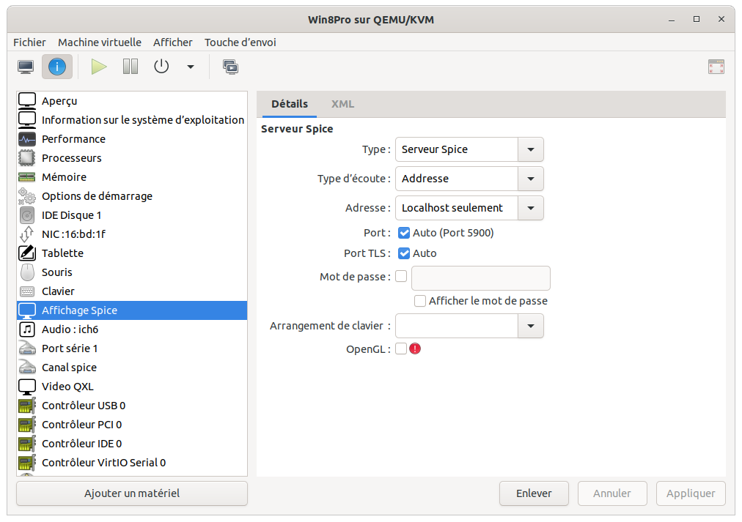The width and height of the screenshot is (742, 522).
Task: Switch to the XML tab
Action: point(342,104)
